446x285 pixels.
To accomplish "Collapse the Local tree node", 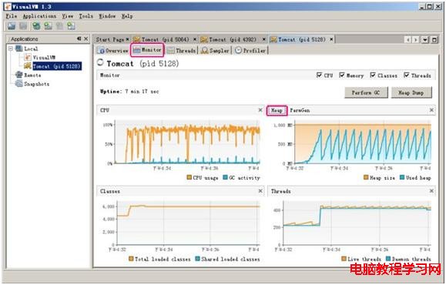I will pyautogui.click(x=11, y=49).
